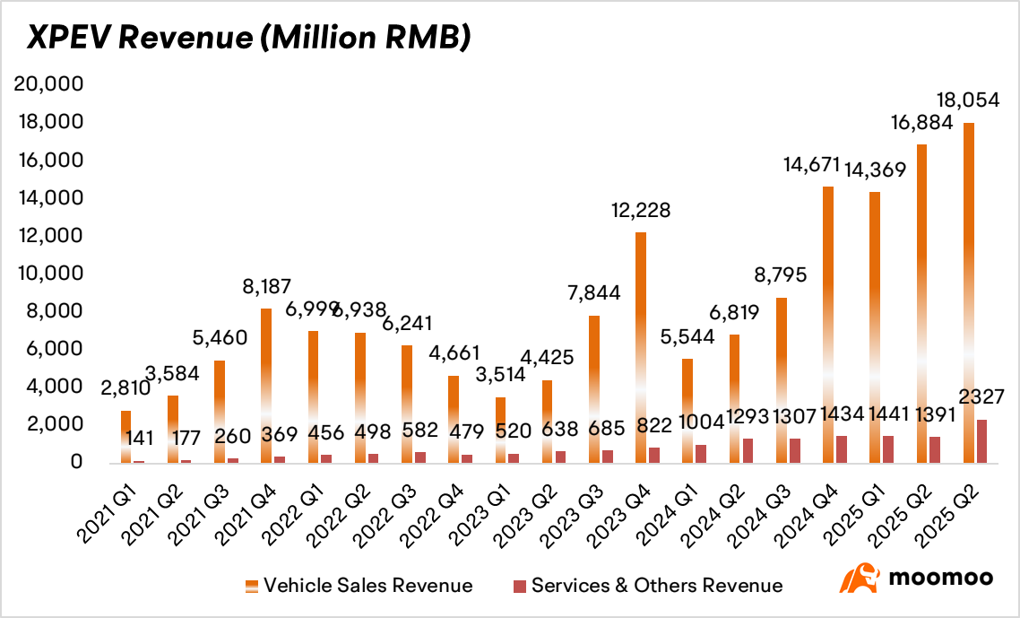Click the orange vehicle sales bar for 2021 Q4
The image size is (1020, 618).
pyautogui.click(x=266, y=386)
